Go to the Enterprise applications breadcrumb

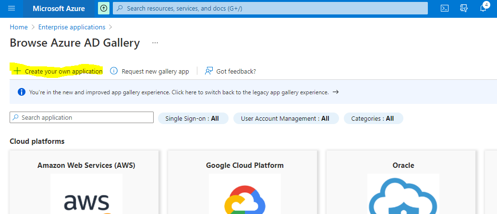(72, 27)
